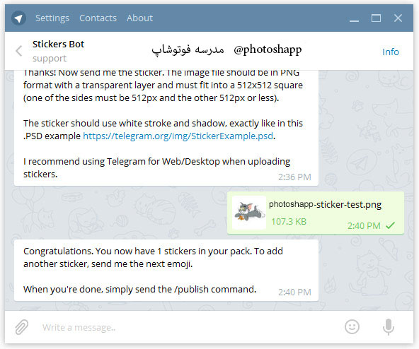Start recording with the microphone icon

tap(389, 327)
